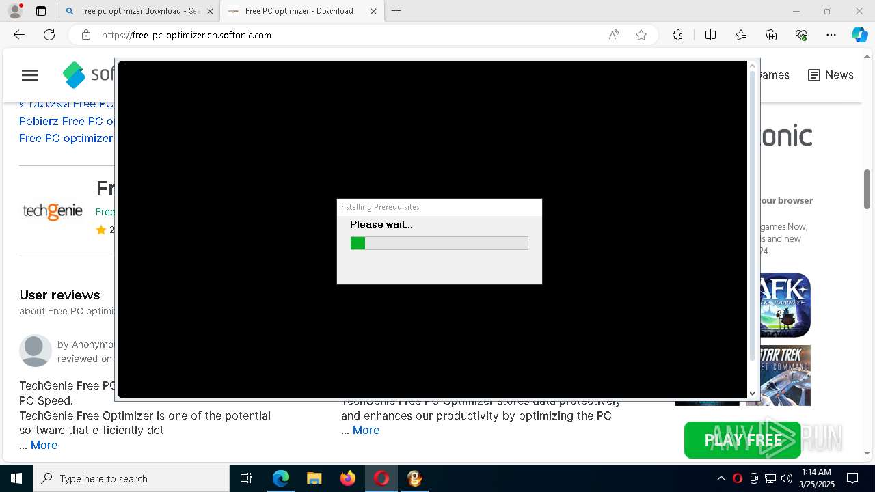
Task: Click the techgenie logo thumbnail
Action: [53, 211]
